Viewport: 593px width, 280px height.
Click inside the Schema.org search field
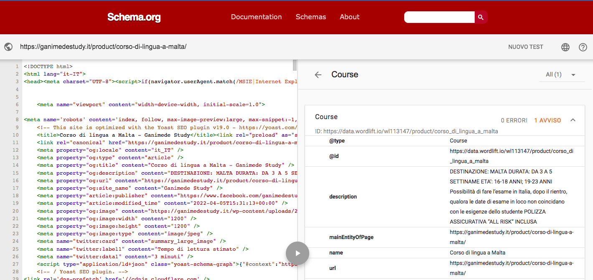439,17
